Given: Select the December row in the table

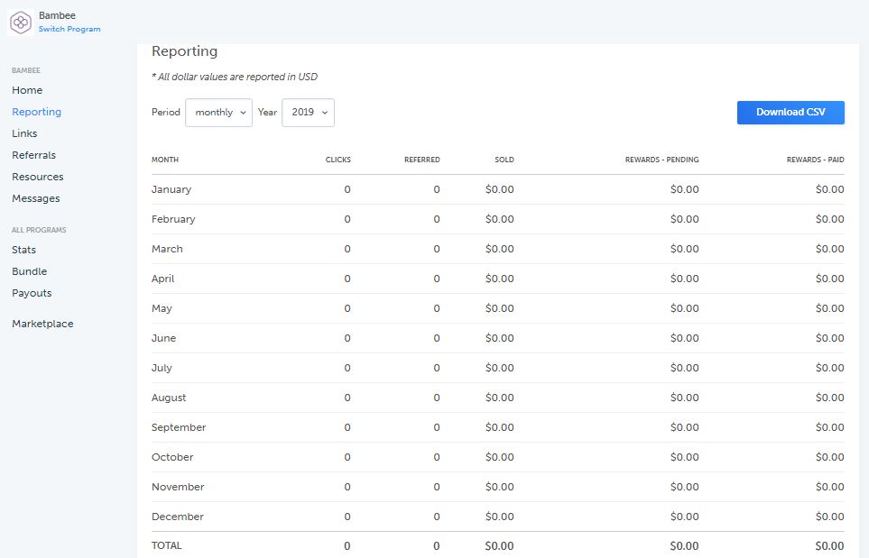Looking at the screenshot, I should pos(178,517).
